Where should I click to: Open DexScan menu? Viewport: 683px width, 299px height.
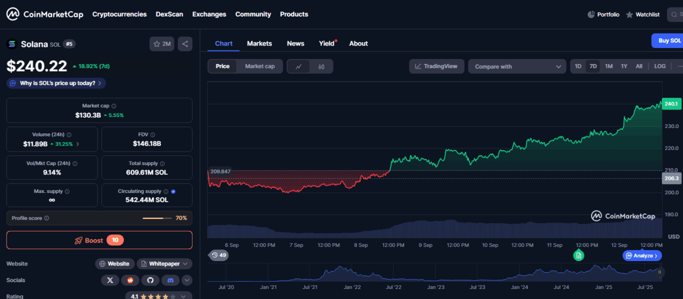(x=169, y=14)
